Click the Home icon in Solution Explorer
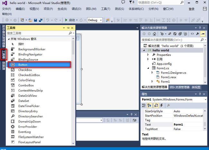The image size is (209, 150). click(x=154, y=34)
